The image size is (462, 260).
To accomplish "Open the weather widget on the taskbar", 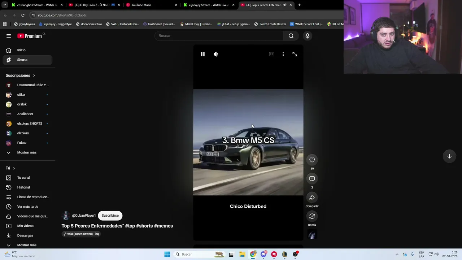I will (x=20, y=254).
